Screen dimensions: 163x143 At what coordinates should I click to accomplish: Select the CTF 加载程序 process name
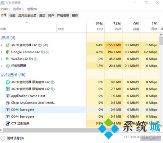(x=20, y=123)
